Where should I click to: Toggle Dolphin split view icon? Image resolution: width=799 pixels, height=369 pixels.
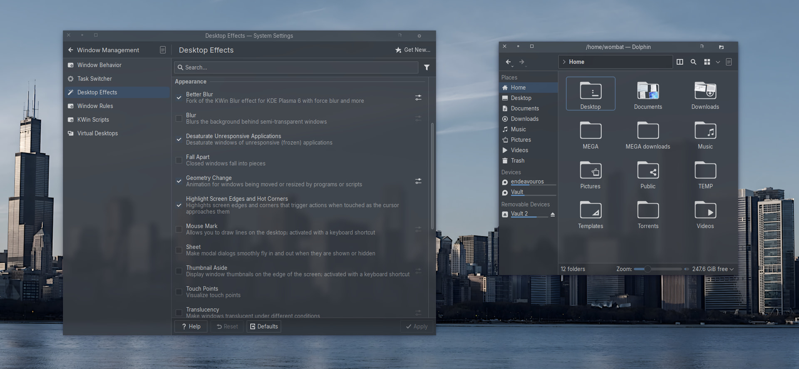pyautogui.click(x=680, y=62)
